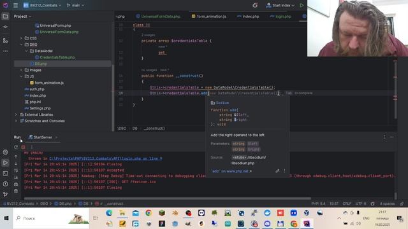The width and height of the screenshot is (408, 229).
Task: Click the PHP: 8.4 status bar entry
Action: (x=318, y=204)
